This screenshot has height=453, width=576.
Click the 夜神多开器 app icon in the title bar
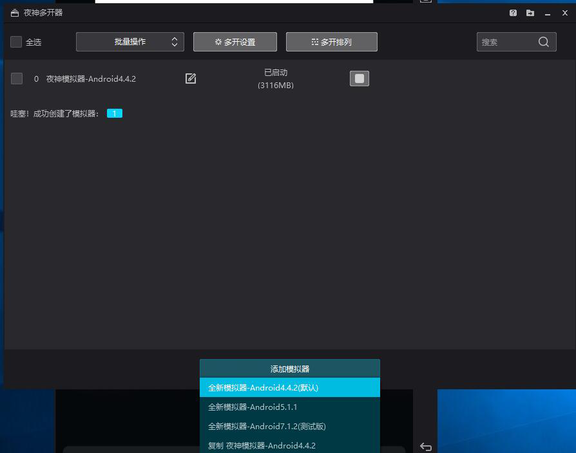(15, 13)
